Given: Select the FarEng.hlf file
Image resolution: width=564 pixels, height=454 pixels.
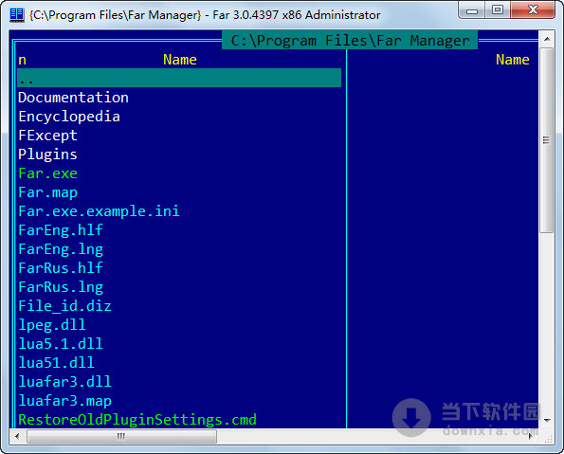Looking at the screenshot, I should 61,230.
